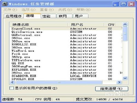Select the QiyiService.exe process

click(x=66, y=32)
